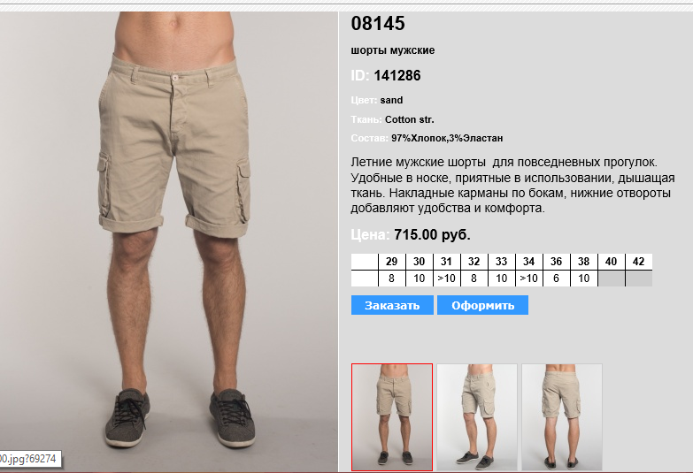The image size is (693, 473).
Task: Select the front view shorts thumbnail
Action: coord(392,417)
